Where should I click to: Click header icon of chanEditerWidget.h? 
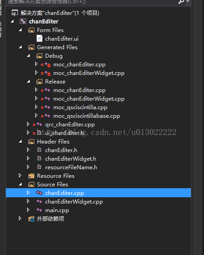[39, 158]
